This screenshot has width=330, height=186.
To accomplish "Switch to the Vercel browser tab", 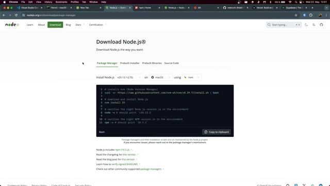I will coord(265,8).
